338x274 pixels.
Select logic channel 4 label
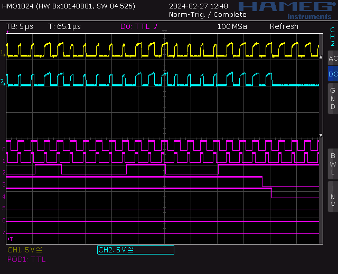[4, 197]
